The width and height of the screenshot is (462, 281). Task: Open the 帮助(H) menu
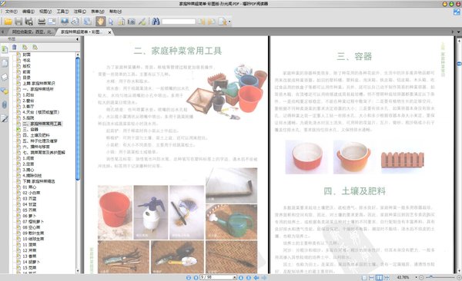tap(115, 12)
